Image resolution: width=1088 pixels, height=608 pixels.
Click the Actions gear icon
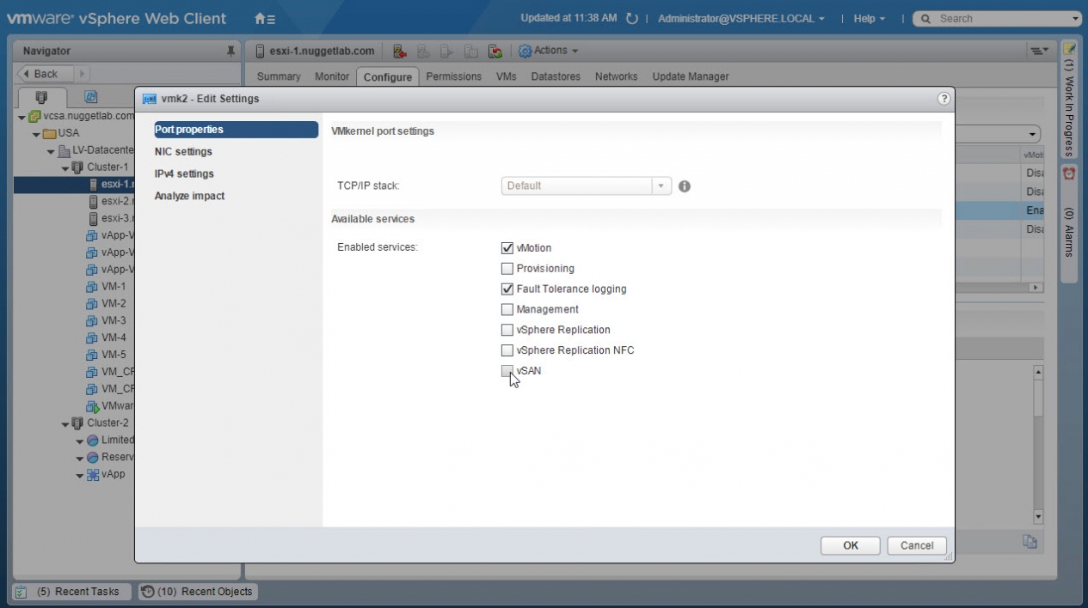pos(525,51)
